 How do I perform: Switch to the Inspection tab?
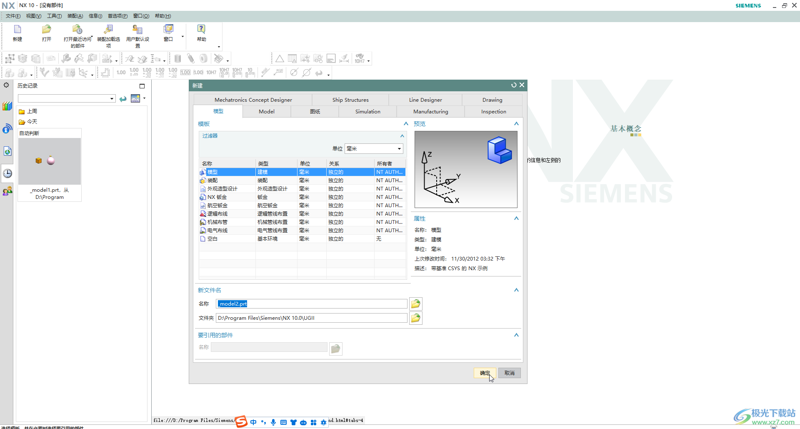tap(494, 111)
